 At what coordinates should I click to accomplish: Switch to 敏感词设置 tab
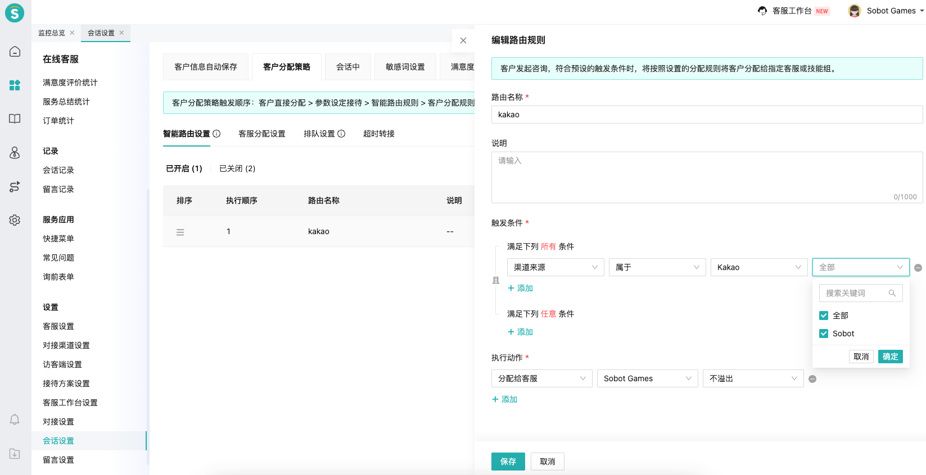point(405,67)
